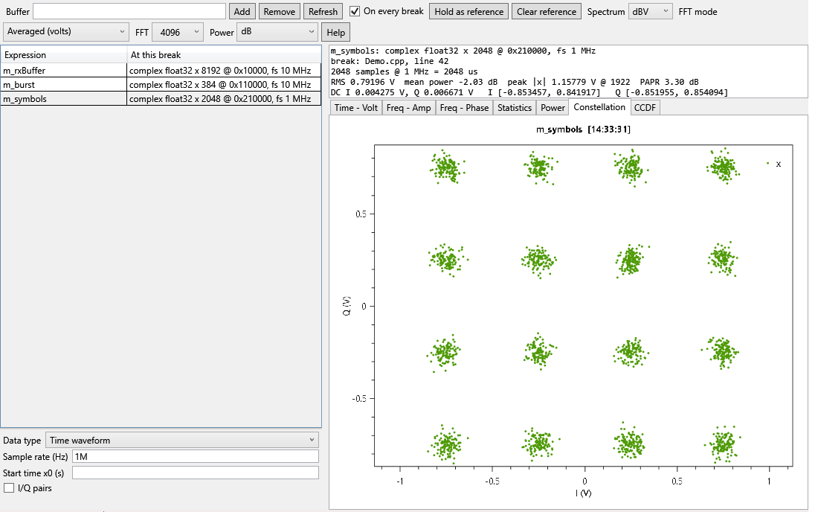Click Clear reference button
This screenshot has width=818, height=512.
pos(547,11)
